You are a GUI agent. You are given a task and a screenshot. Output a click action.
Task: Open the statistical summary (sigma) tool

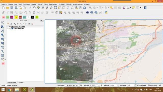click(x=124, y=8)
